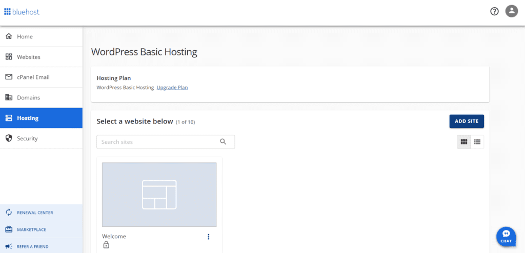Image resolution: width=525 pixels, height=253 pixels.
Task: Focus the Search sites field
Action: point(166,142)
